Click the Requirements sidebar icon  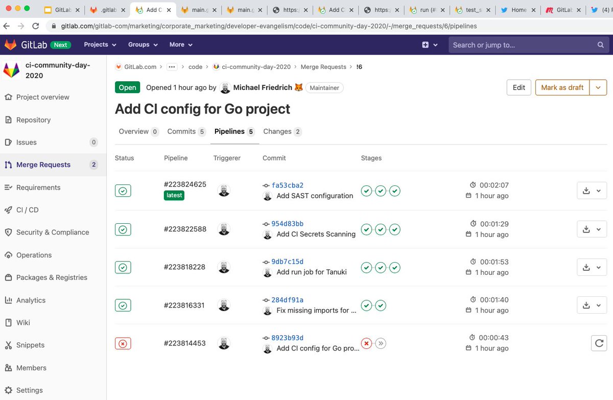pyautogui.click(x=8, y=187)
